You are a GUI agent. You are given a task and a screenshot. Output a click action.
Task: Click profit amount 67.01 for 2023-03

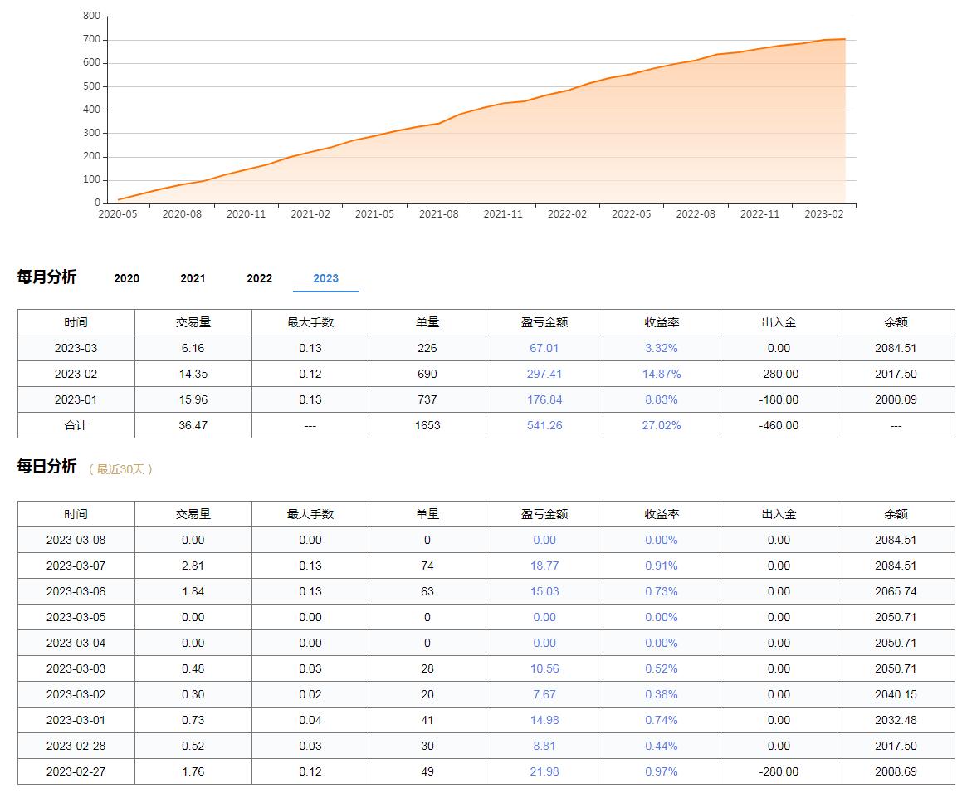point(544,348)
